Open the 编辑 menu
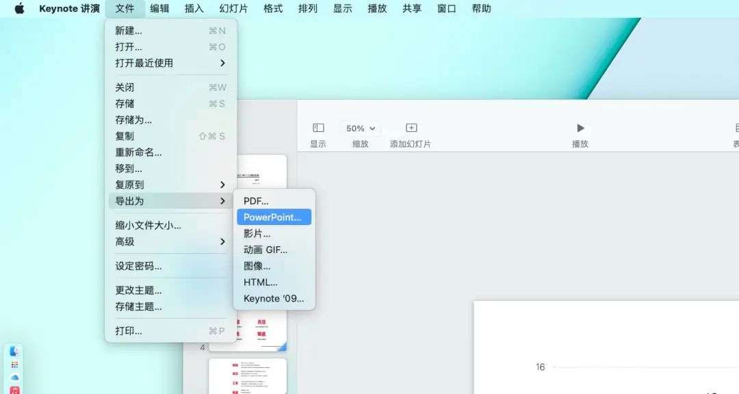 [159, 8]
